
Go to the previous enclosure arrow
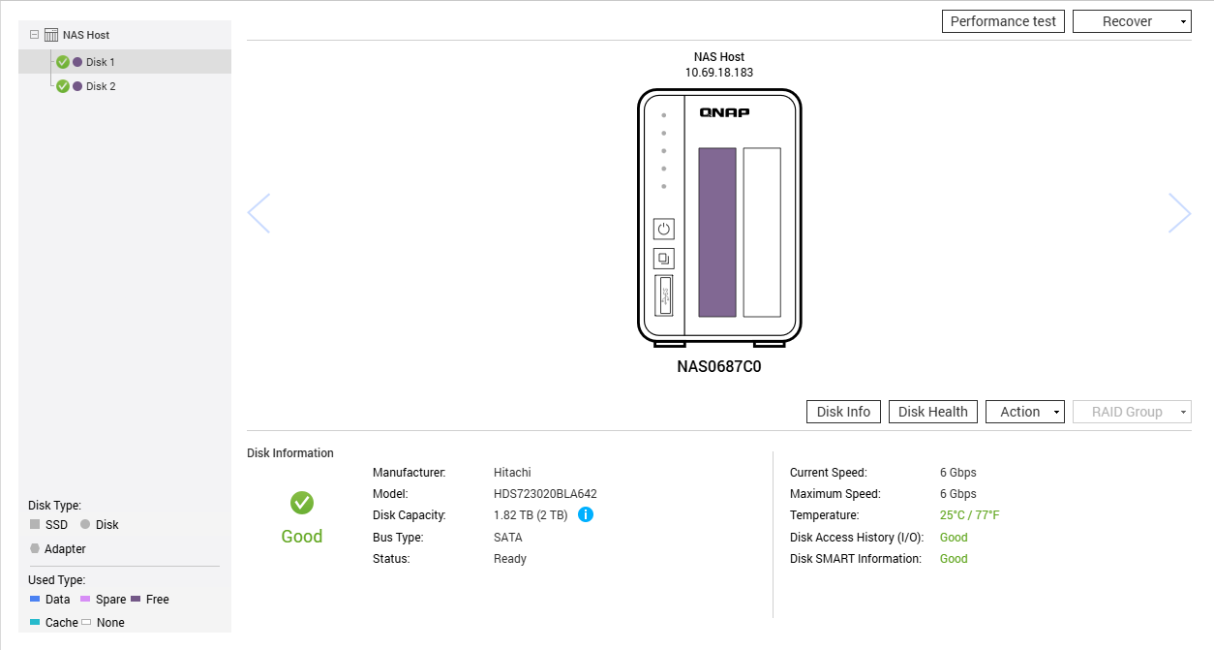pyautogui.click(x=258, y=213)
